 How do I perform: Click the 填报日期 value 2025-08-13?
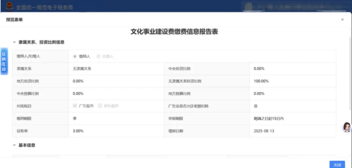click(264, 131)
